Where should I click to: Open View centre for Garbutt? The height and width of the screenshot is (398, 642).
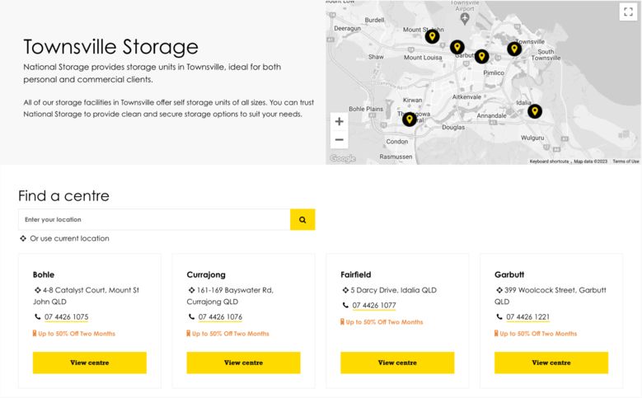pos(551,363)
